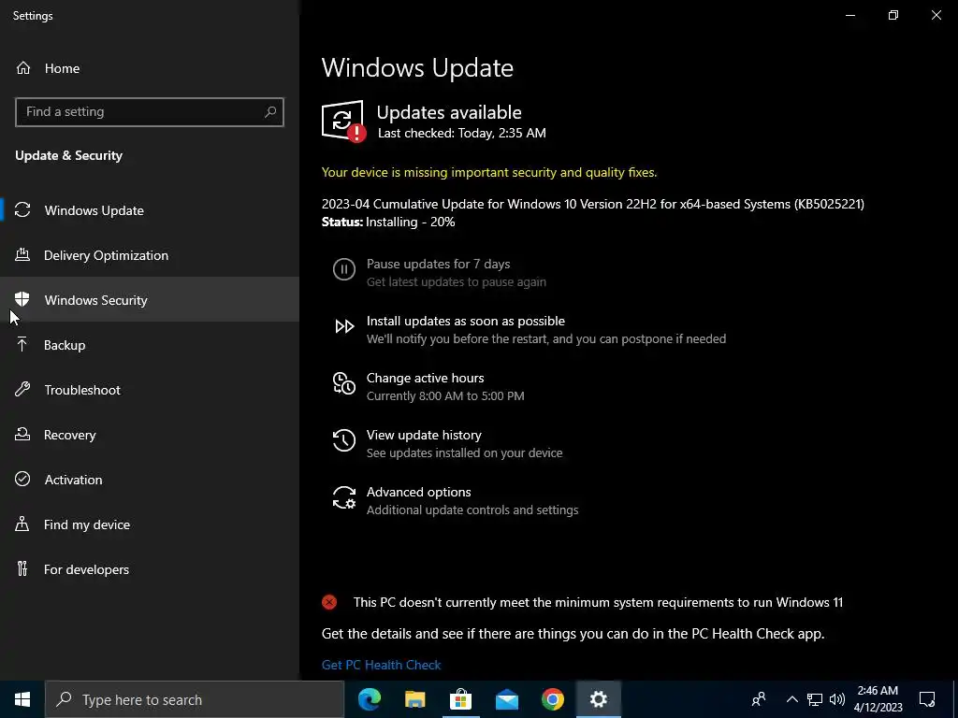
Task: Click the red X icon next to Windows 11 requirement message
Action: point(329,603)
